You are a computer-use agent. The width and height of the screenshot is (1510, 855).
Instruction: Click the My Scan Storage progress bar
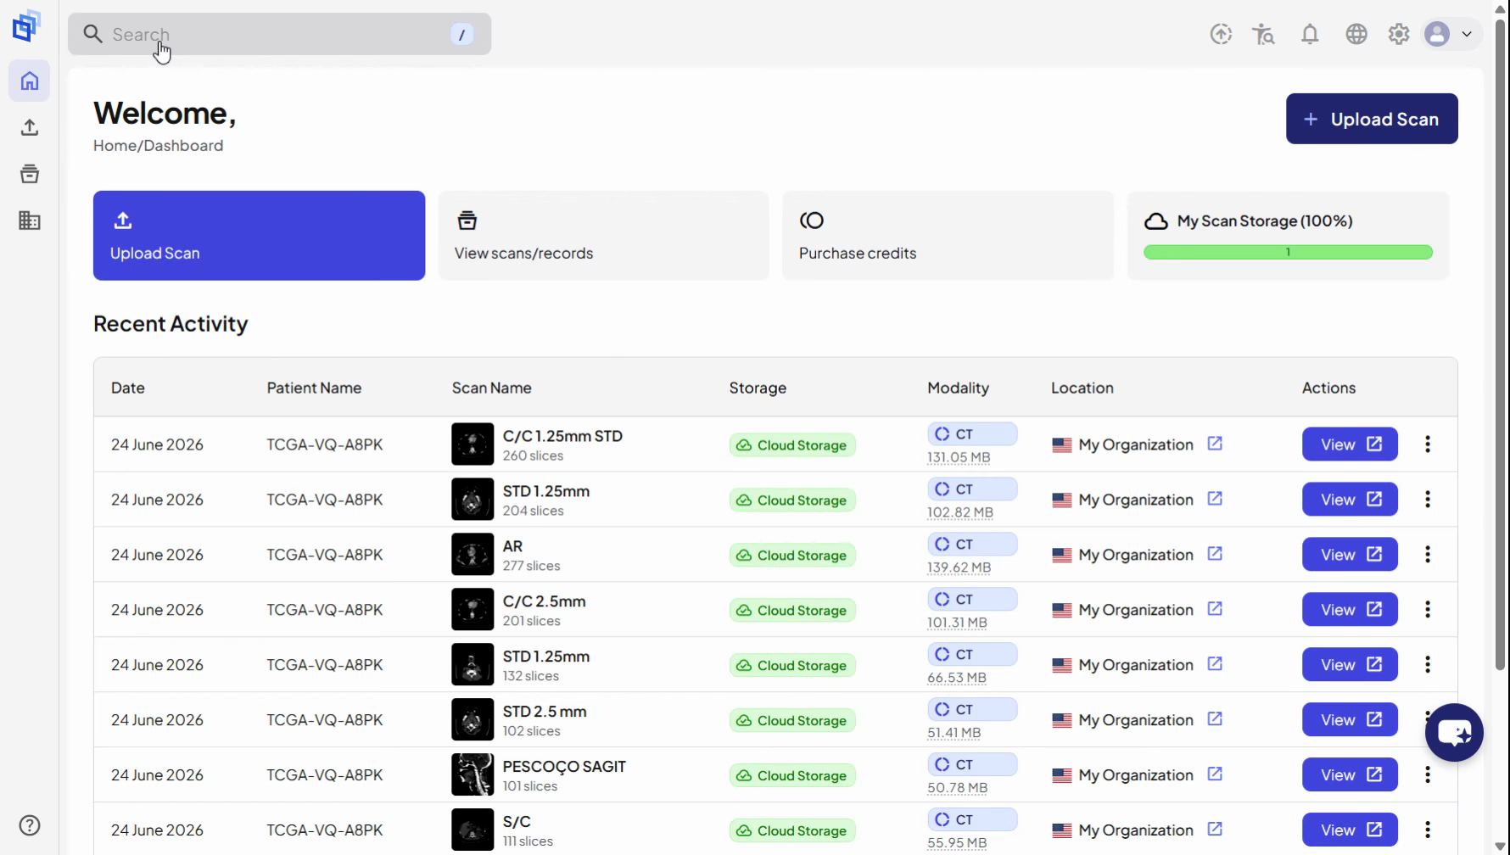(x=1288, y=252)
